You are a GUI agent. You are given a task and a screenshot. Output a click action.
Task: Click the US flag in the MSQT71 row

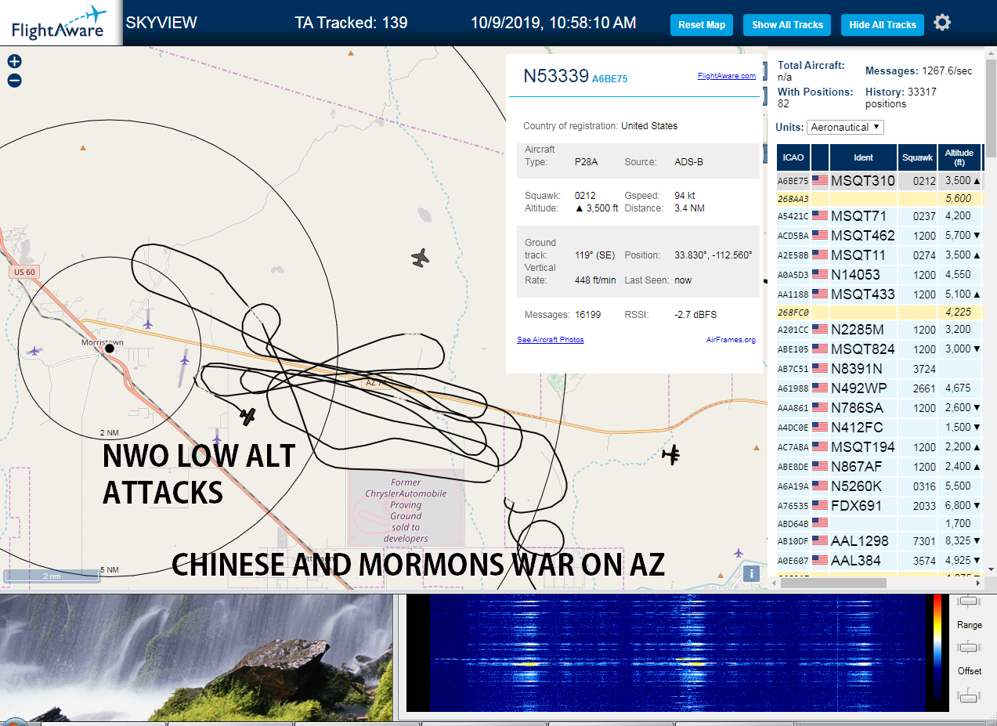820,216
